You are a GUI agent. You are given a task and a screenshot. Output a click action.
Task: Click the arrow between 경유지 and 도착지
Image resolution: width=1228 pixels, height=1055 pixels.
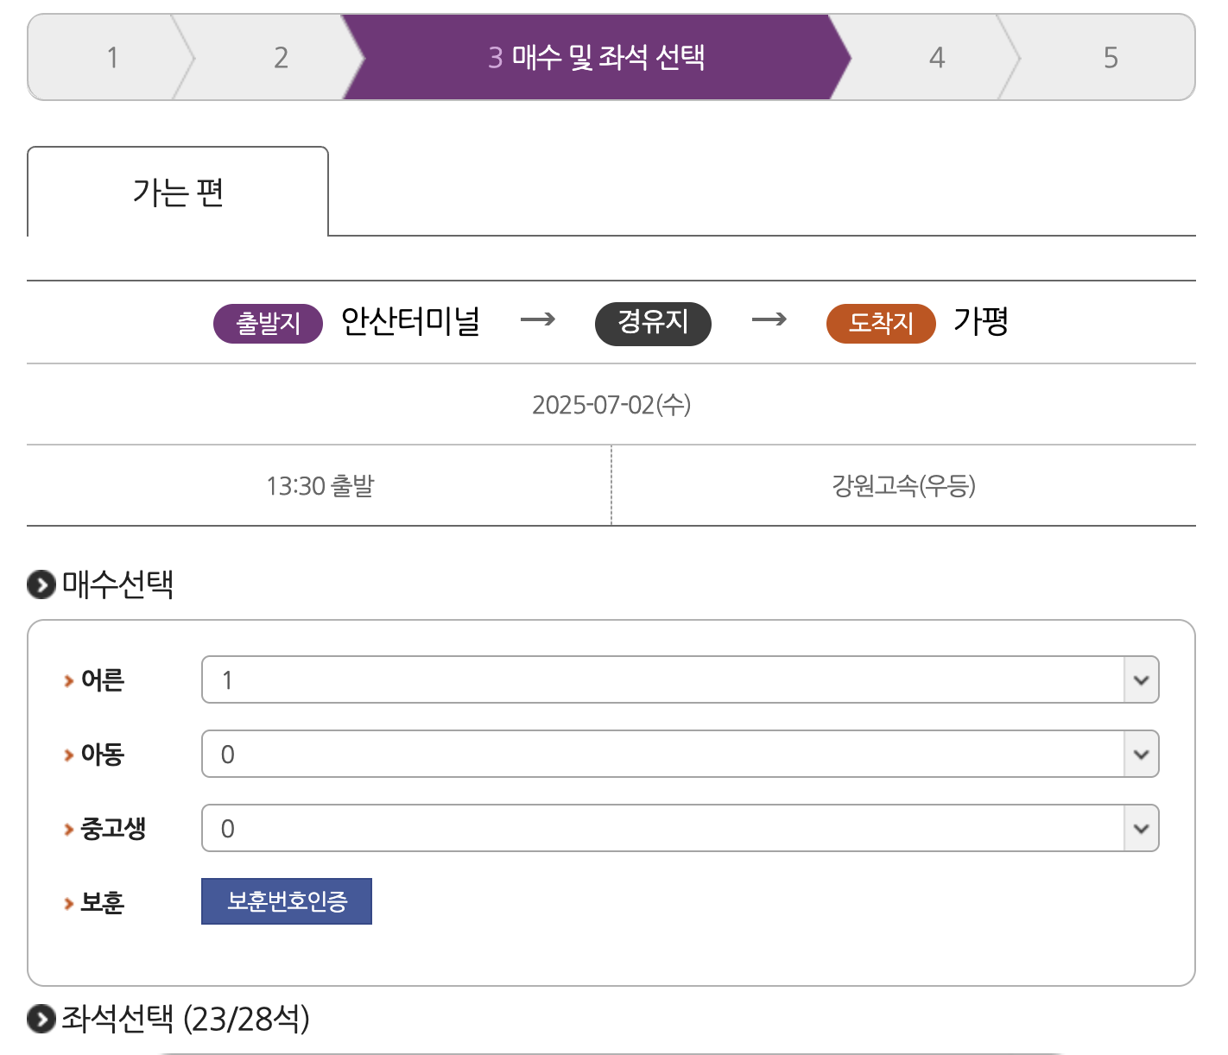[769, 321]
